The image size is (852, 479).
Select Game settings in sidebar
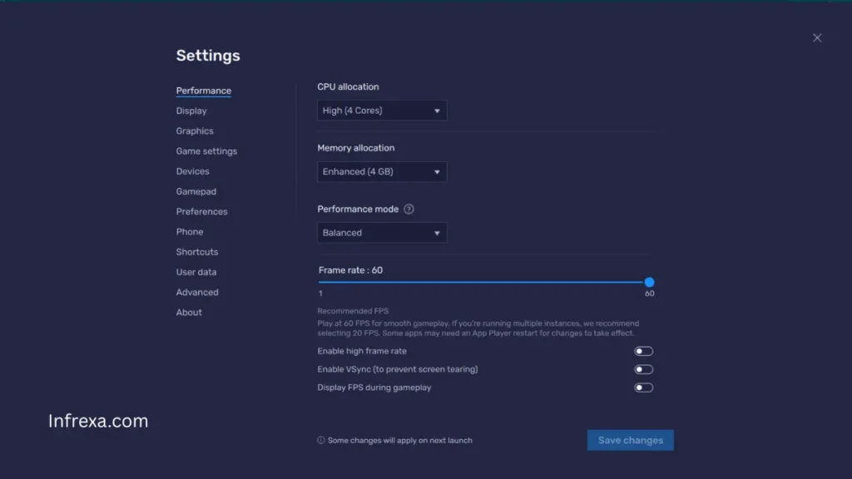[206, 151]
